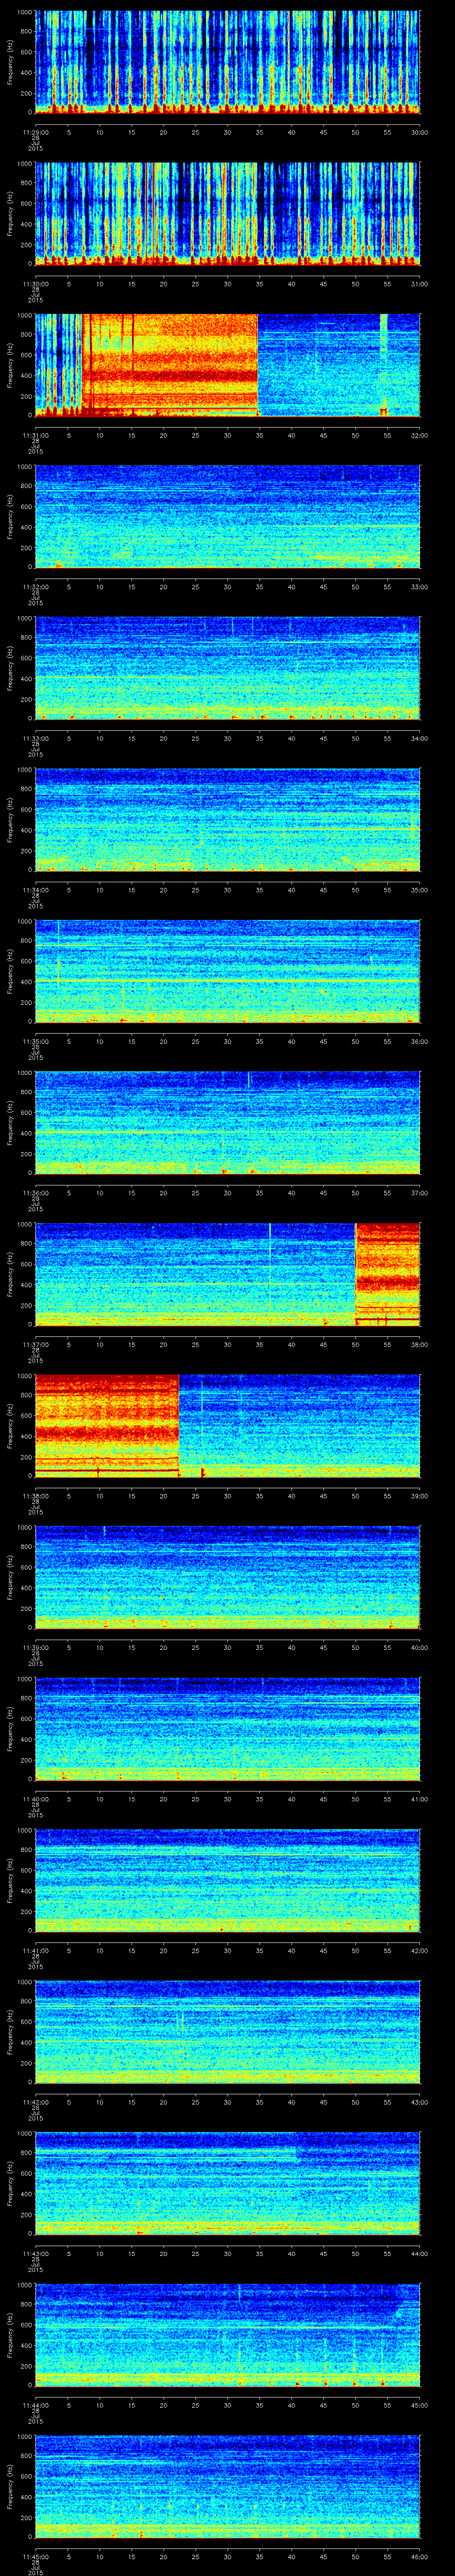This screenshot has width=455, height=2576.
Task: Click the 11:41:00 start time label
Action: pos(35,1950)
